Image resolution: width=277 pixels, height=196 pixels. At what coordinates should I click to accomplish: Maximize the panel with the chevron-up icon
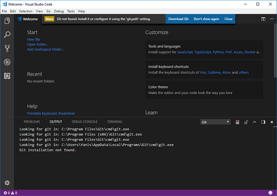tap(254, 122)
